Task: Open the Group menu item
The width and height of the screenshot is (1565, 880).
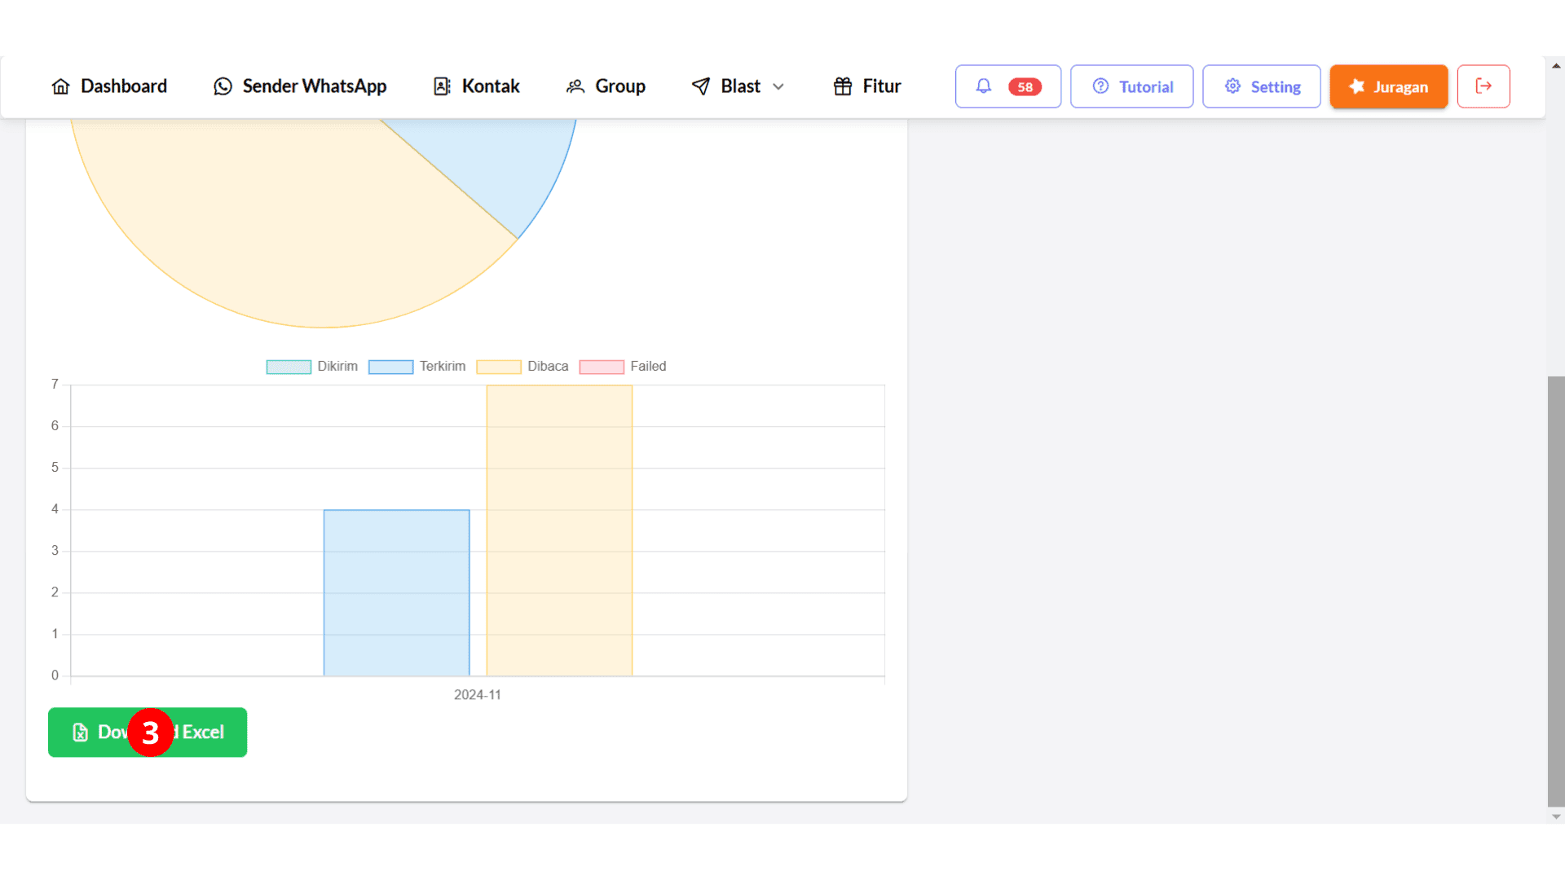Action: click(x=606, y=86)
